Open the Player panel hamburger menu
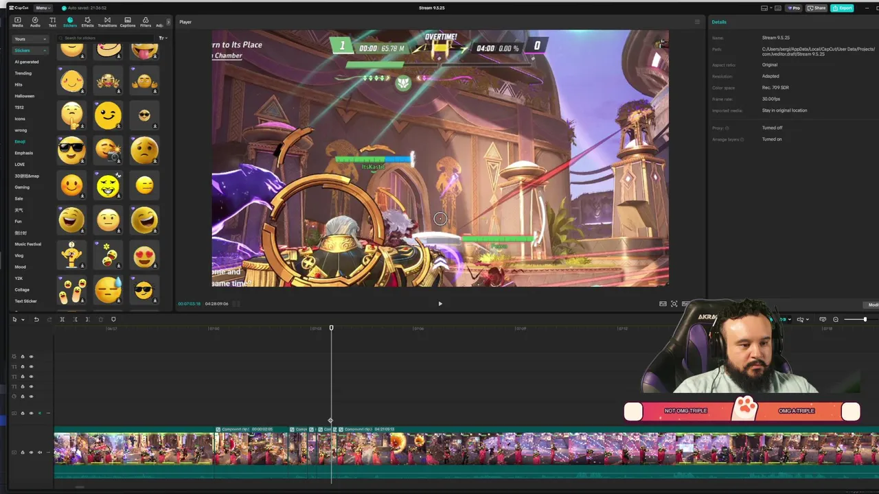This screenshot has width=879, height=494. (x=697, y=22)
